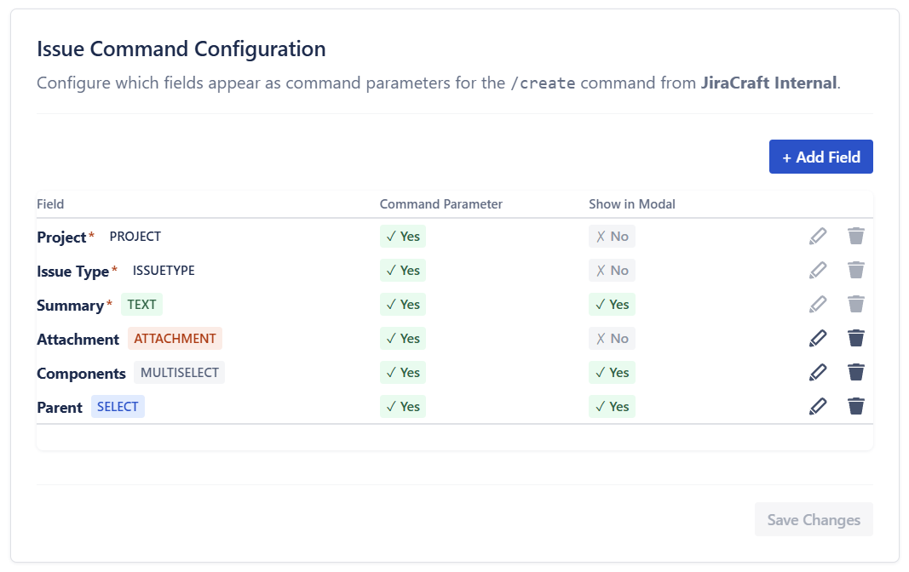
Task: Edit the Project field row
Action: pos(817,237)
